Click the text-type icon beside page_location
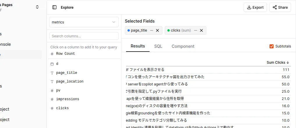This screenshot has height=128, width=296. [52, 82]
